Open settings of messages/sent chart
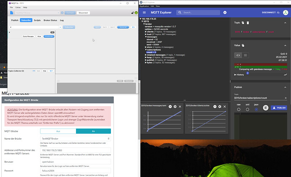 click(175, 107)
